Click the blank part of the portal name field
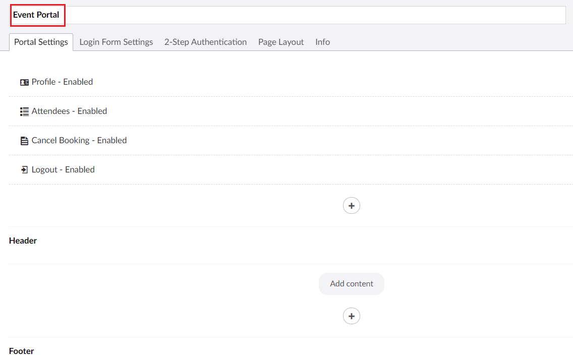This screenshot has height=355, width=573. 313,15
